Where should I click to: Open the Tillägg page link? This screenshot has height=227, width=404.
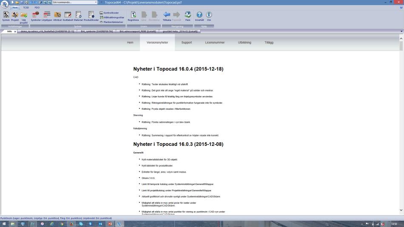[x=269, y=43]
